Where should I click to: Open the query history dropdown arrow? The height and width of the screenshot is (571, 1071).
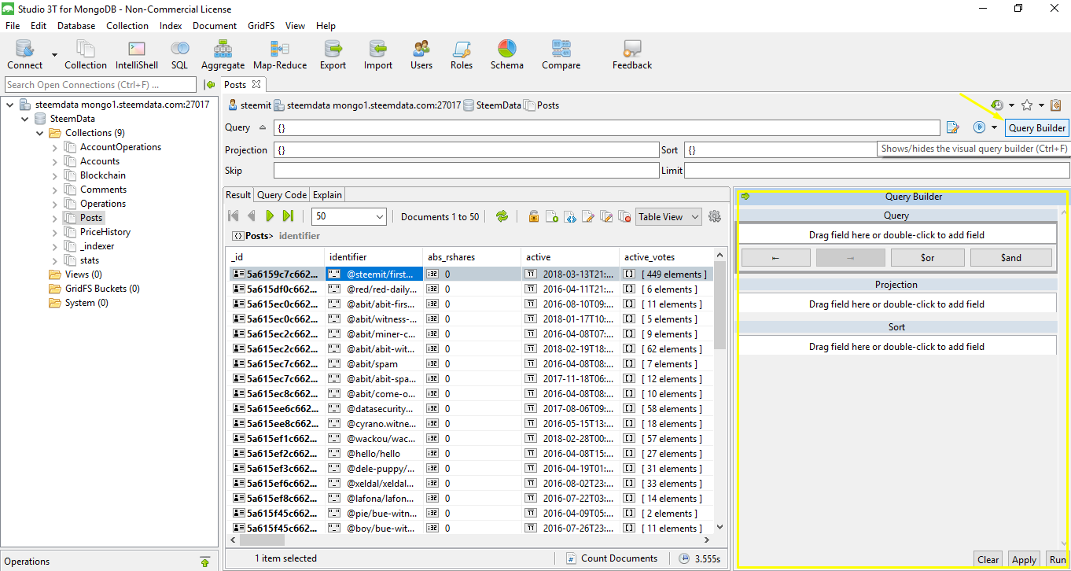1011,105
